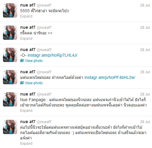Open link instagr.am/p/NoPF4bHL2w/
Screen dimensions: 152x148
pos(110,77)
